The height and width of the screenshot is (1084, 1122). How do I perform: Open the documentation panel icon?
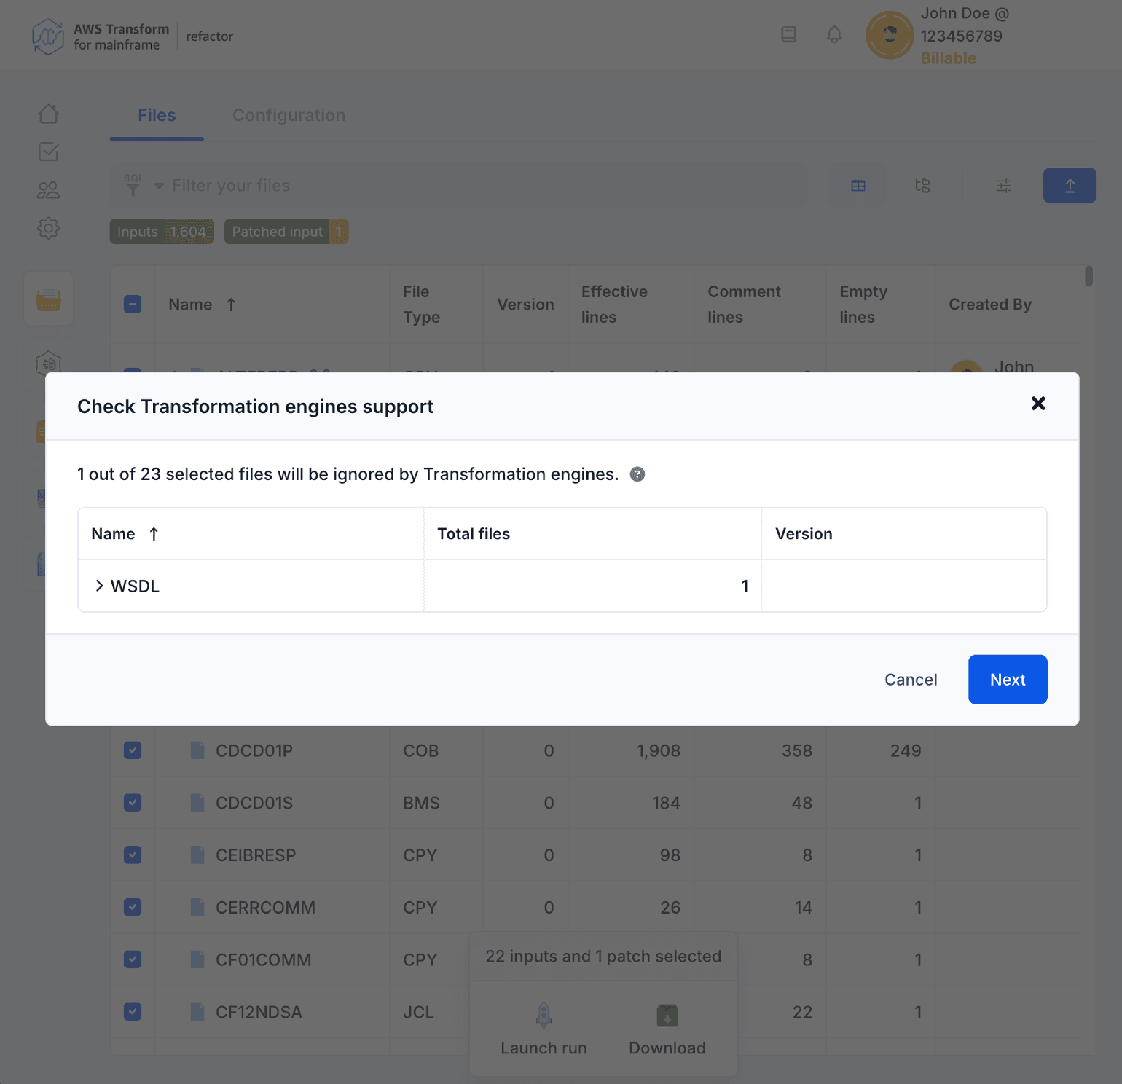pos(788,34)
